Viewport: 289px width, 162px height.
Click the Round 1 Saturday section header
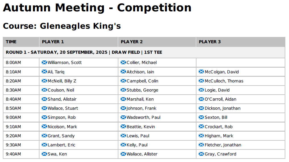click(144, 52)
